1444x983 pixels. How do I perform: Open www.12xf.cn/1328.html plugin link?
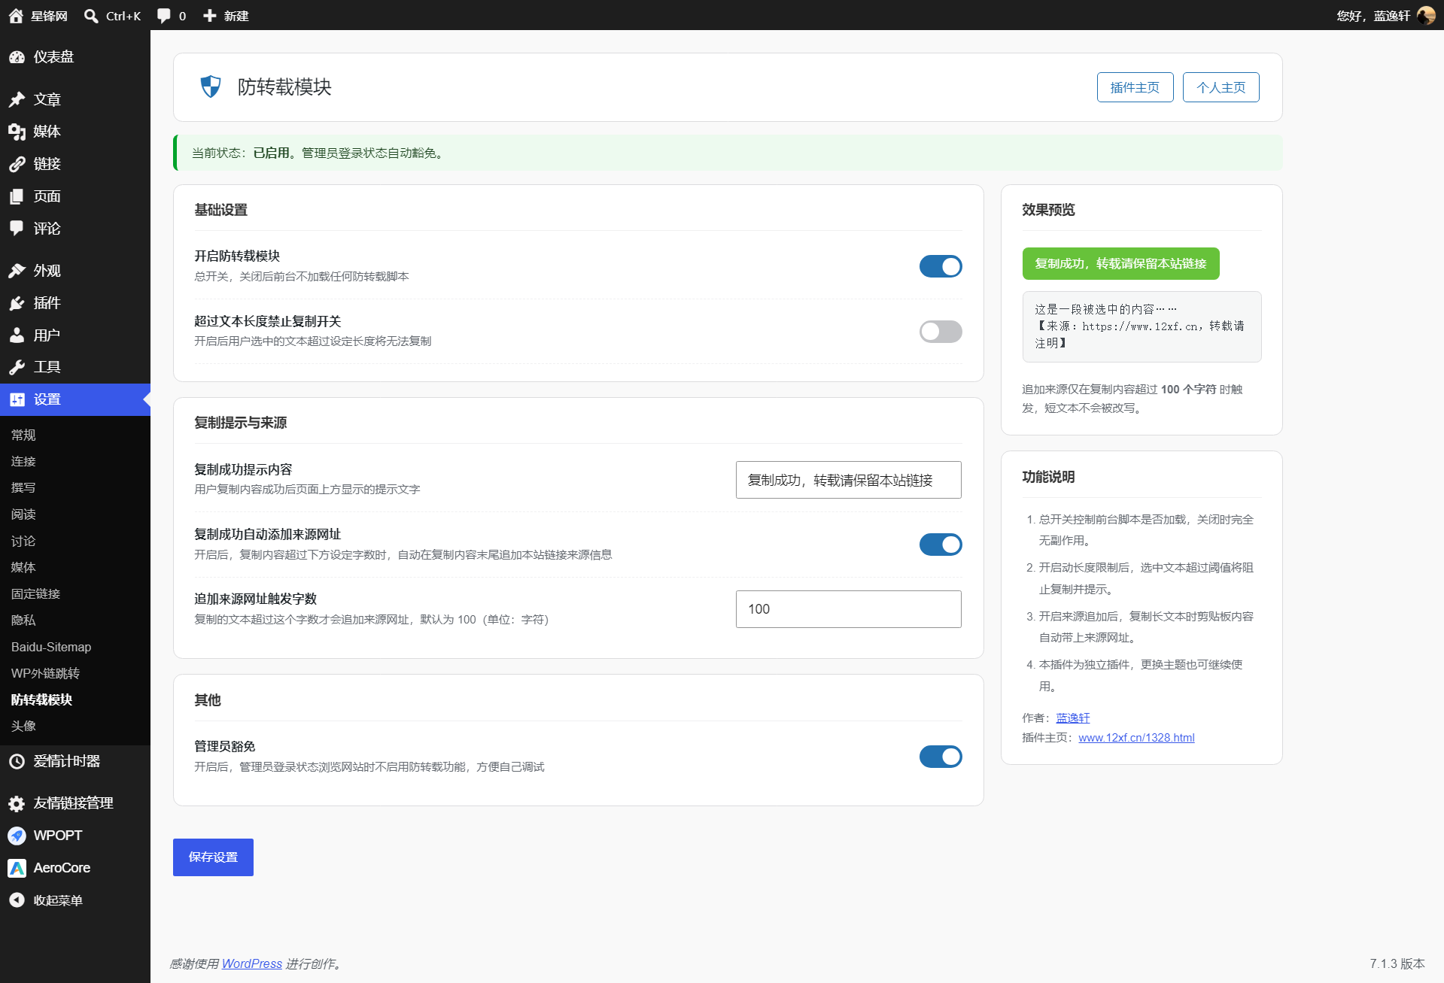[1136, 738]
